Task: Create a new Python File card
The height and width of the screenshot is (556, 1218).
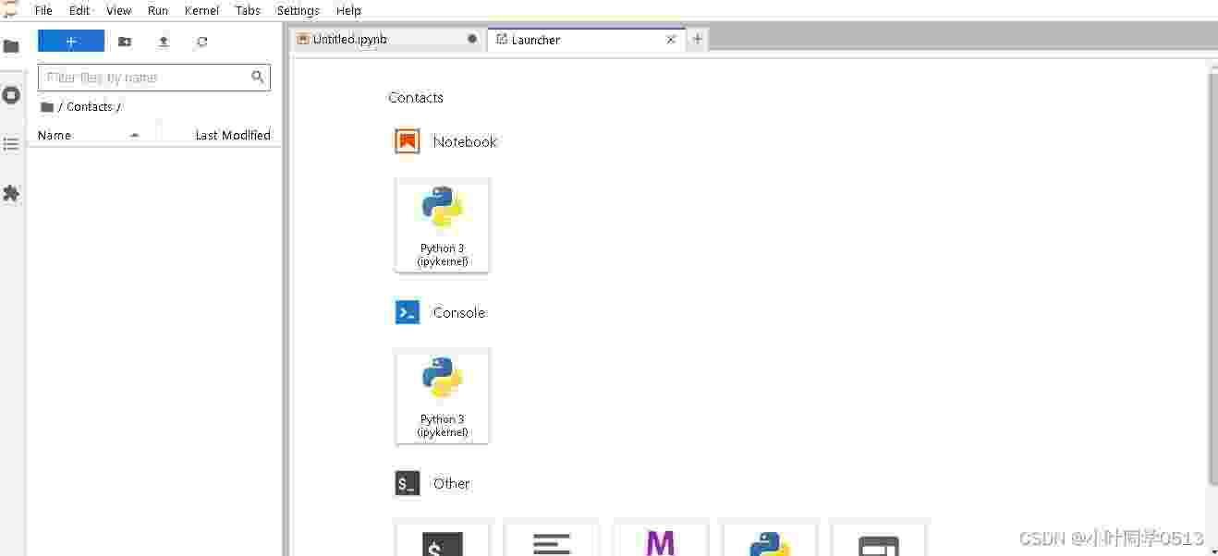Action: (x=770, y=539)
